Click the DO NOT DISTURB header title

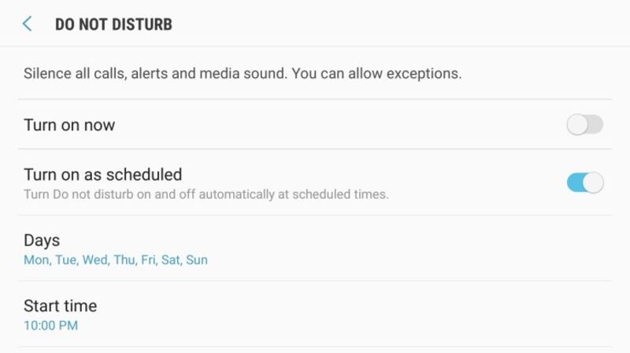click(x=113, y=24)
